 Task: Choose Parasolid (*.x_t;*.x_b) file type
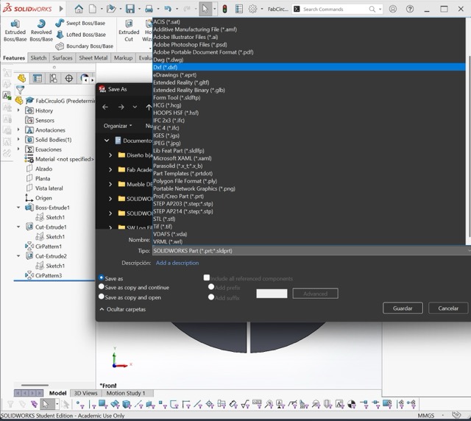coord(309,166)
